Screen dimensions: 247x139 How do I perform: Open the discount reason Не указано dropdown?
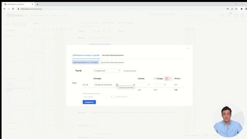[98, 97]
